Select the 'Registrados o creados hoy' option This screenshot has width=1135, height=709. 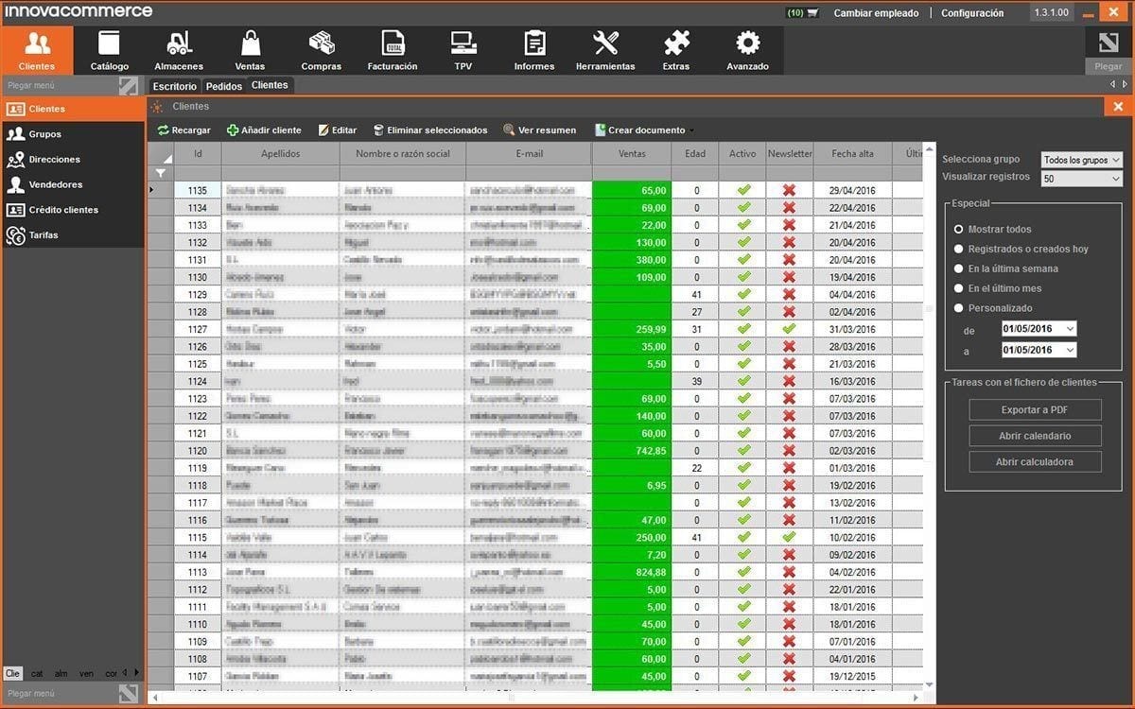coord(959,250)
